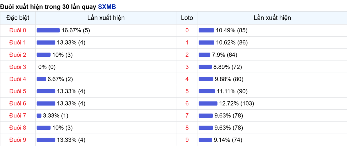The width and height of the screenshot is (347, 146).
Task: Click the 16.67% (5) progress bar
Action: pos(48,30)
